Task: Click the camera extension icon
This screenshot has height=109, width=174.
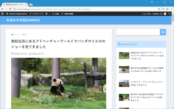Action: [167, 9]
